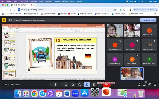Viewport: 159px width, 99px height.
Task: Open Finder from Dock
Action: coord(18,93)
